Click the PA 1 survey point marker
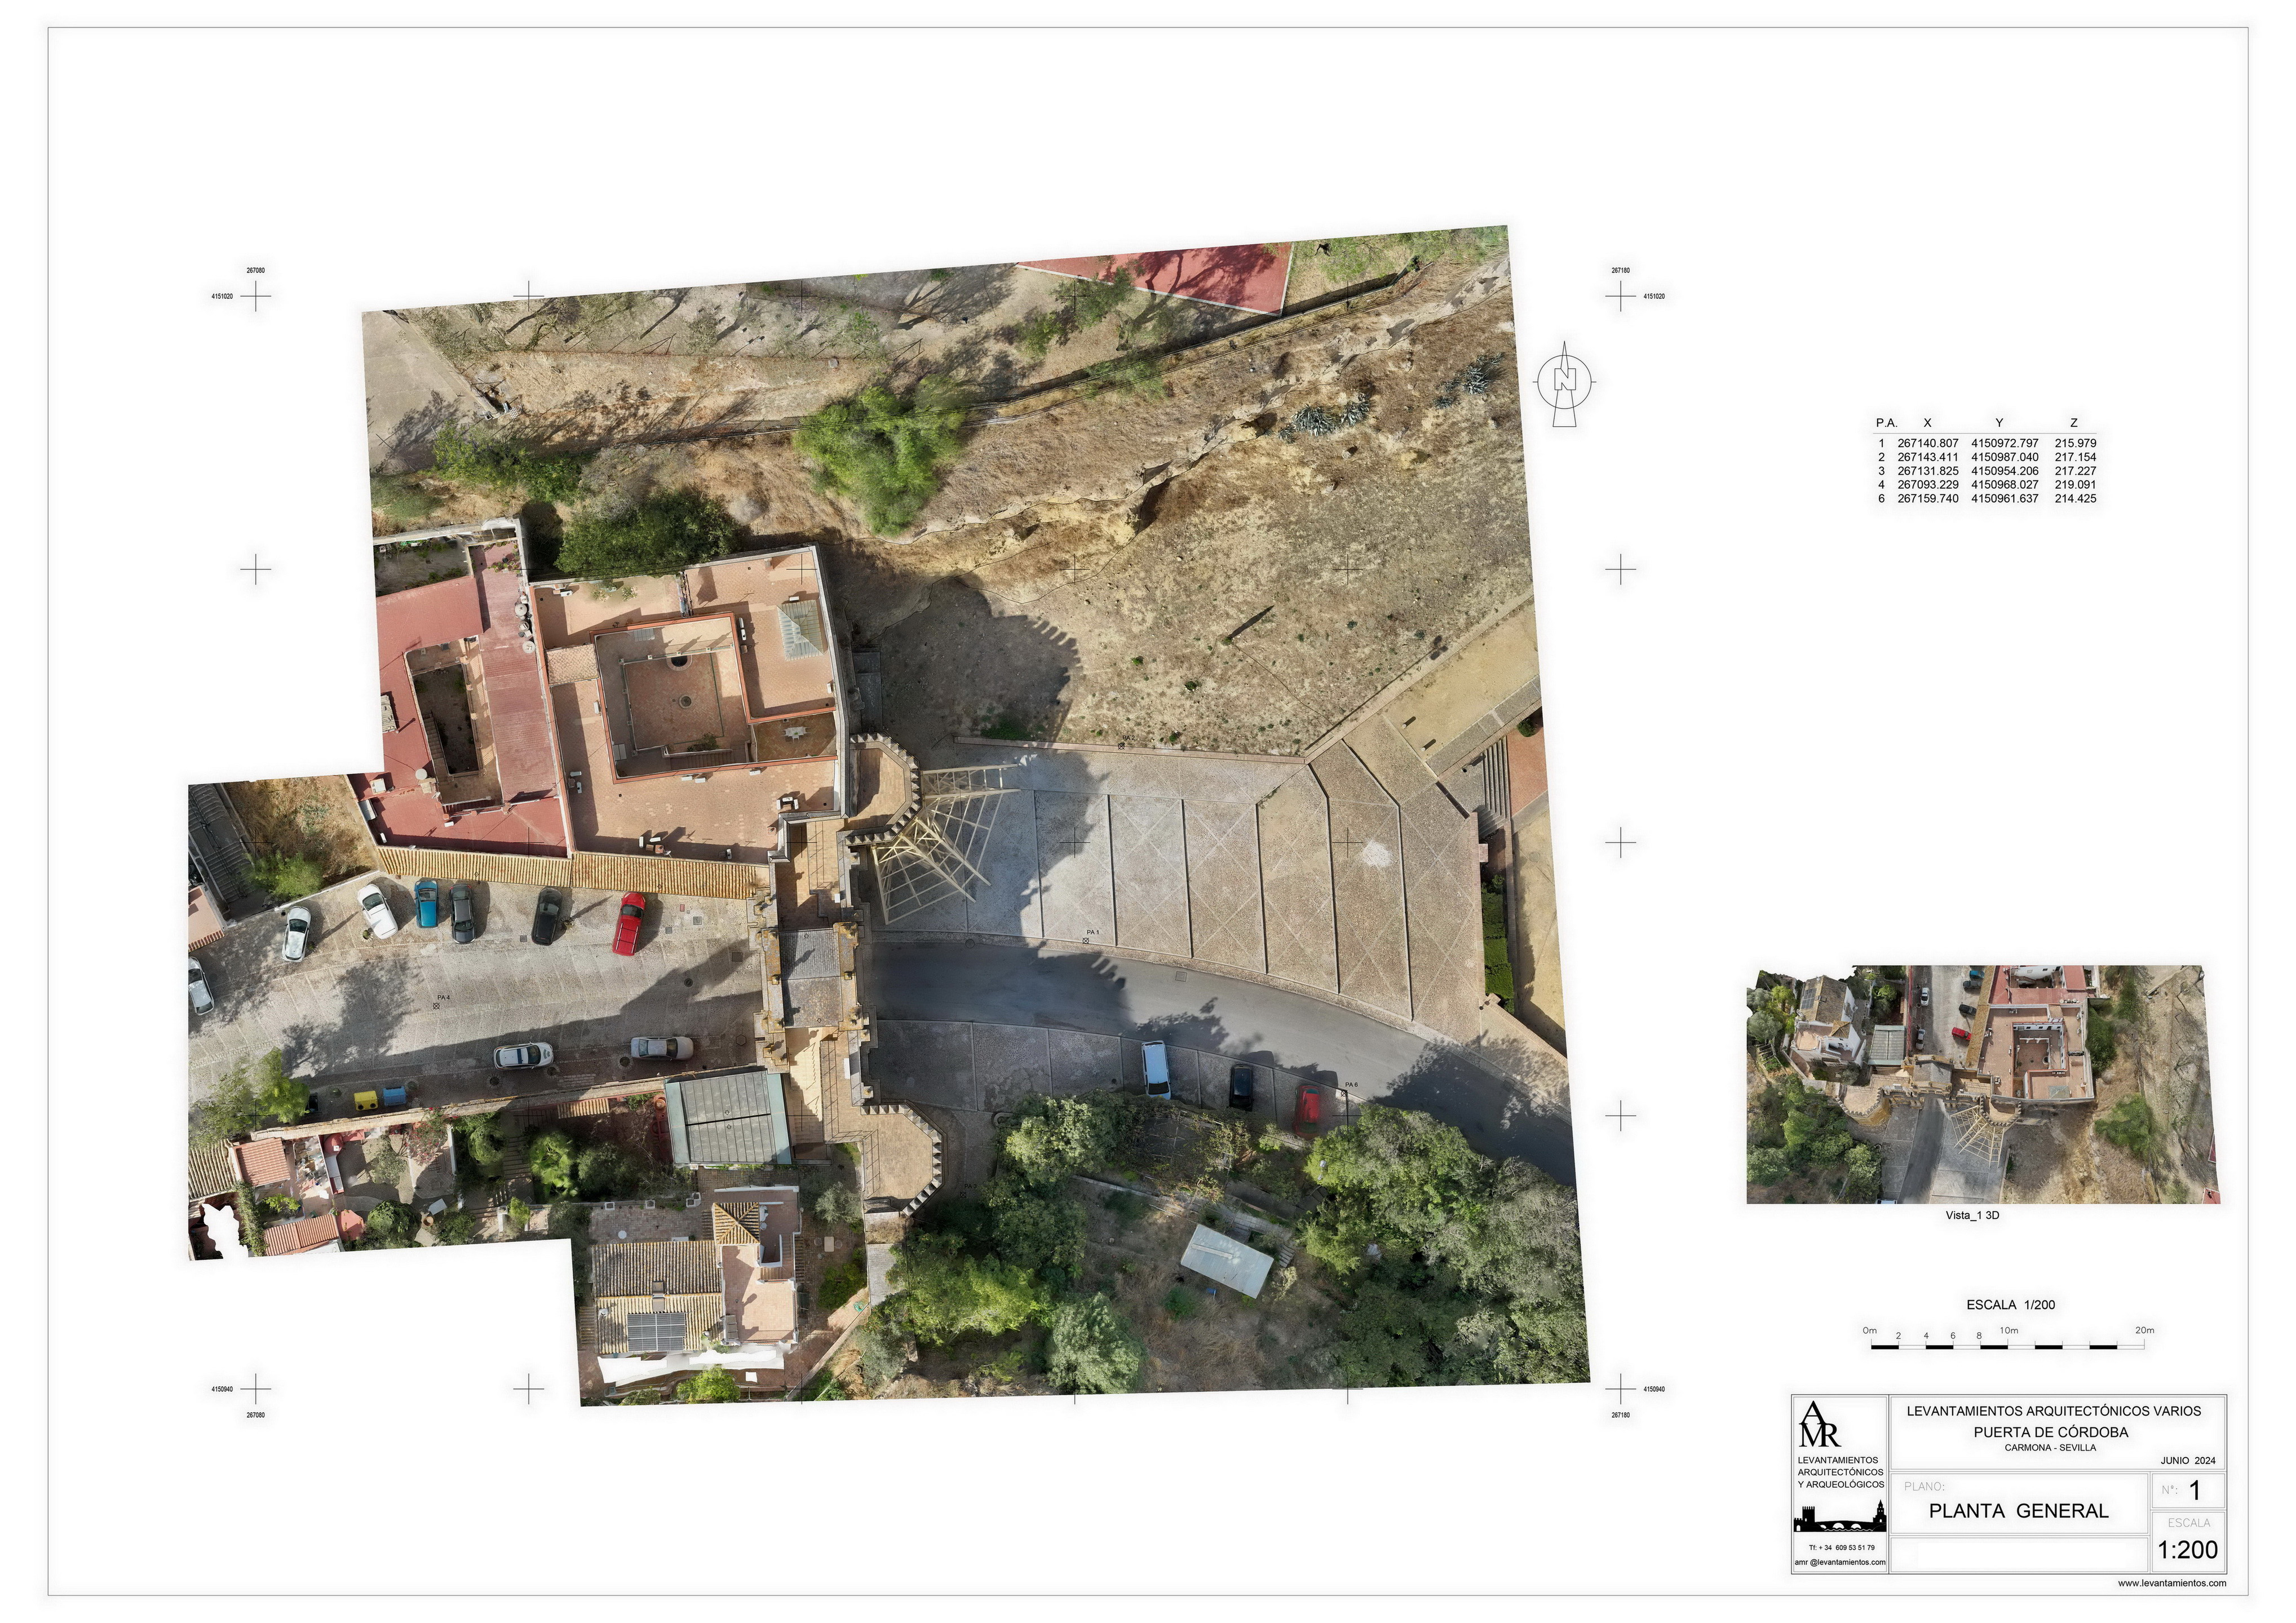This screenshot has height=1623, width=2296. [x=1086, y=941]
